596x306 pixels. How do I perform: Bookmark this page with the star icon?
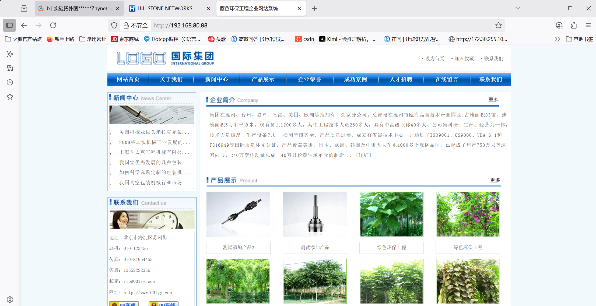498,25
